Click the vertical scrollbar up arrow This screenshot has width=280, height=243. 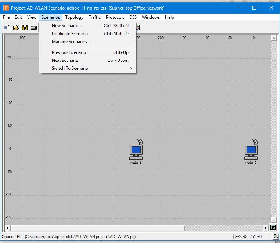[x=274, y=38]
